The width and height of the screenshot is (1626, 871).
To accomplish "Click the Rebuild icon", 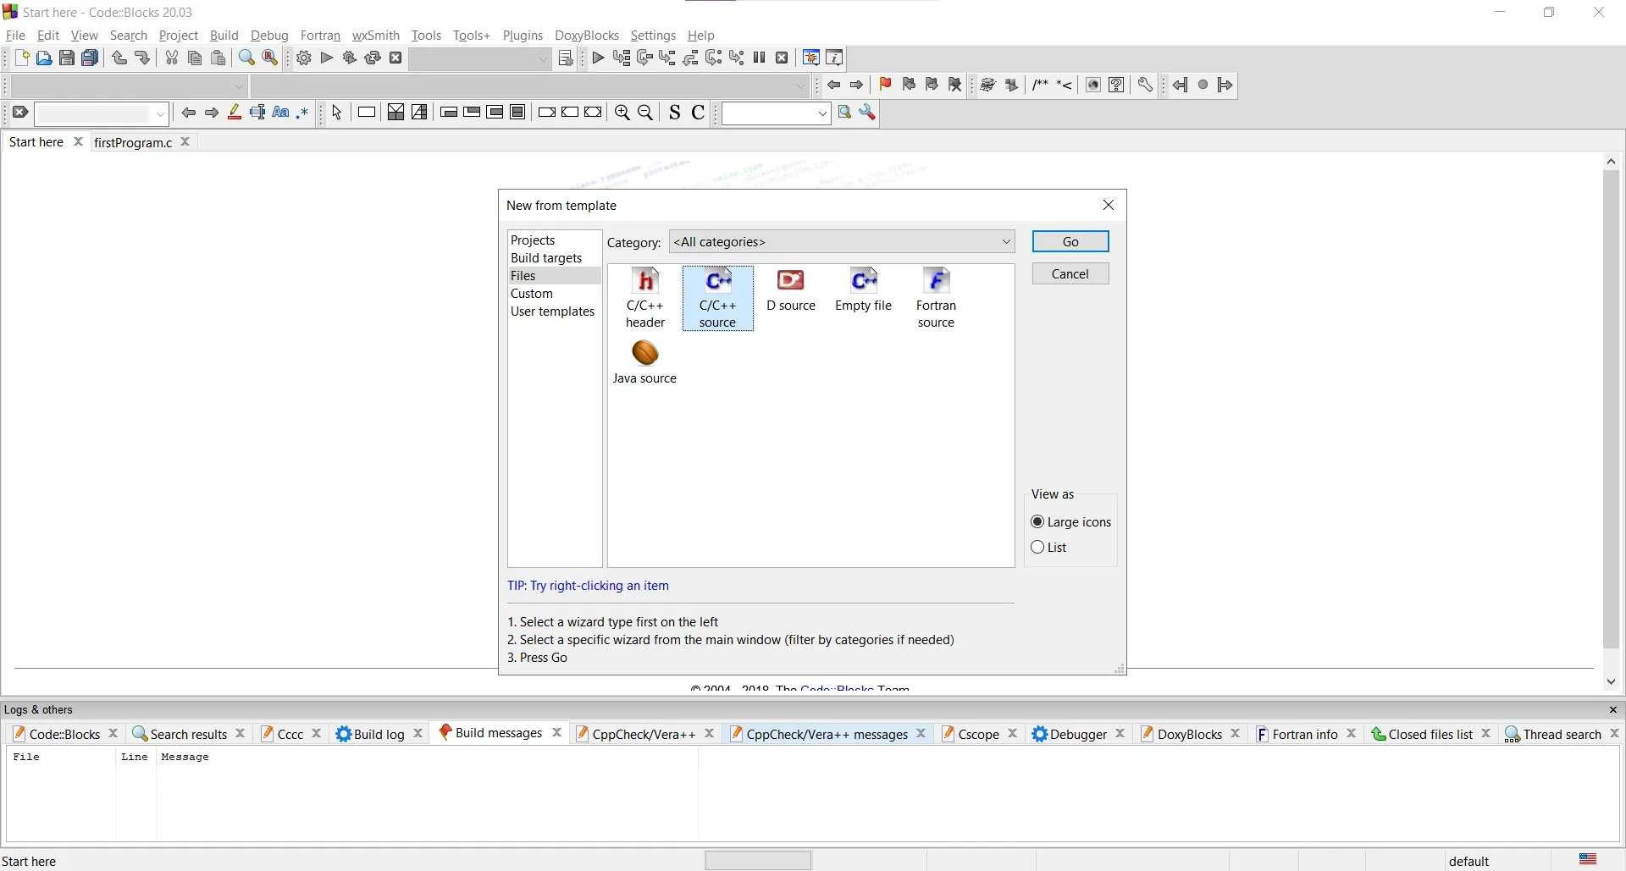I will coord(373,58).
